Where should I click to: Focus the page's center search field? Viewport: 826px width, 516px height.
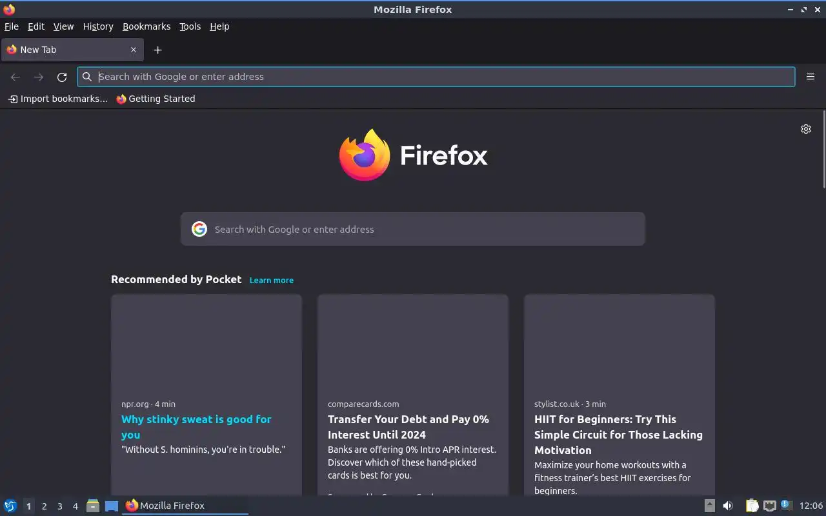[x=413, y=229]
